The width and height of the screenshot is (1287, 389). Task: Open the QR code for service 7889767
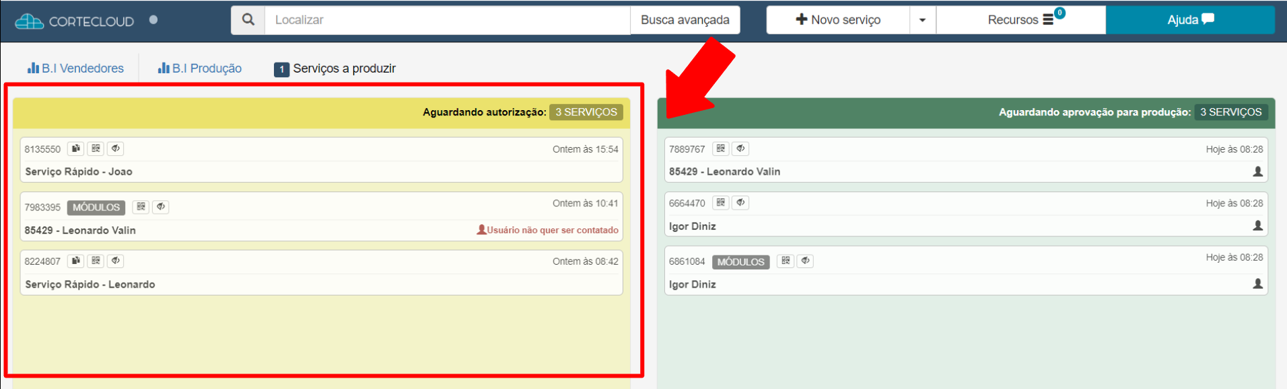click(721, 148)
